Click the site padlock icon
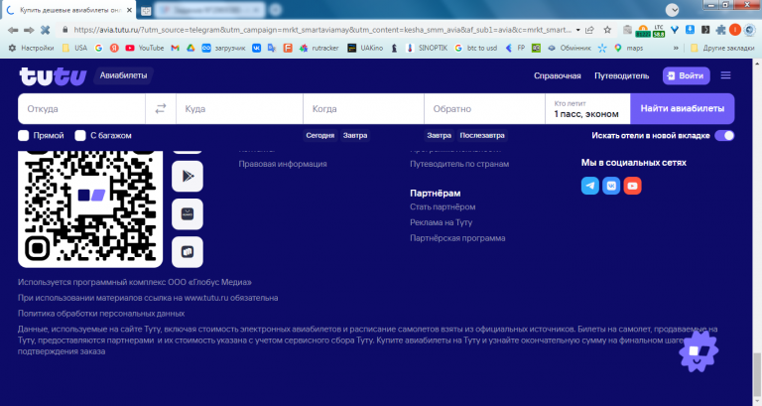This screenshot has height=406, width=762. point(65,30)
